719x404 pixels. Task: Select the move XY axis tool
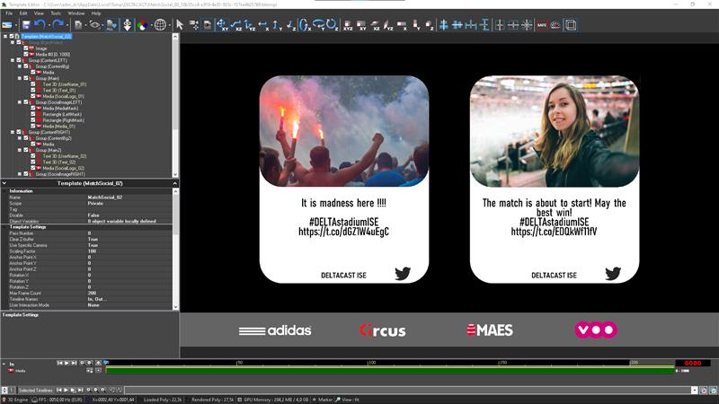pos(221,24)
